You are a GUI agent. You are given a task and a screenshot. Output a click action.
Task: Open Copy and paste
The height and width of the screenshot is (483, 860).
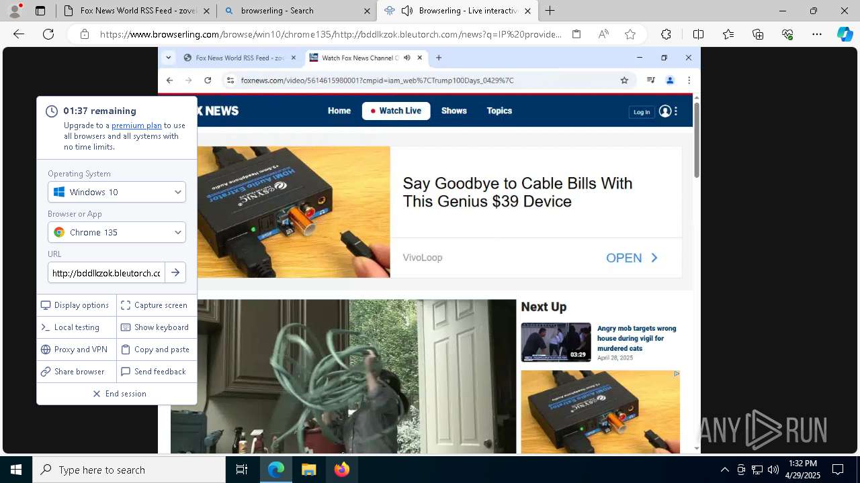pos(157,350)
